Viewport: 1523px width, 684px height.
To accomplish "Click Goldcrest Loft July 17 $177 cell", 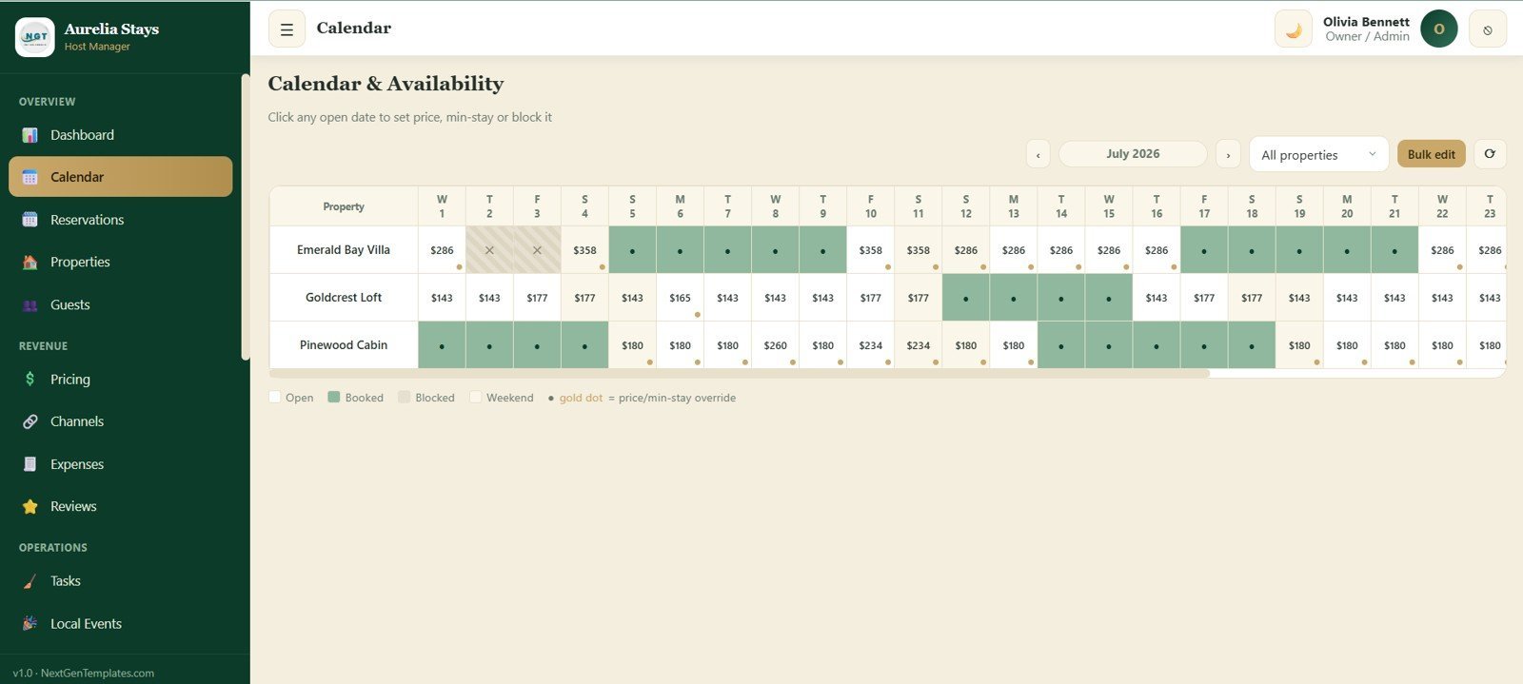I will point(1204,298).
